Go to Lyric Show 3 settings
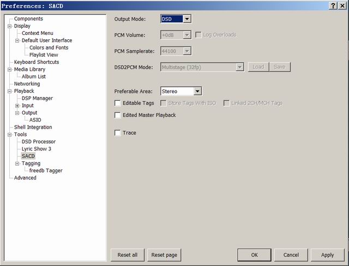Viewport: 349px width, 266px height. coord(36,149)
